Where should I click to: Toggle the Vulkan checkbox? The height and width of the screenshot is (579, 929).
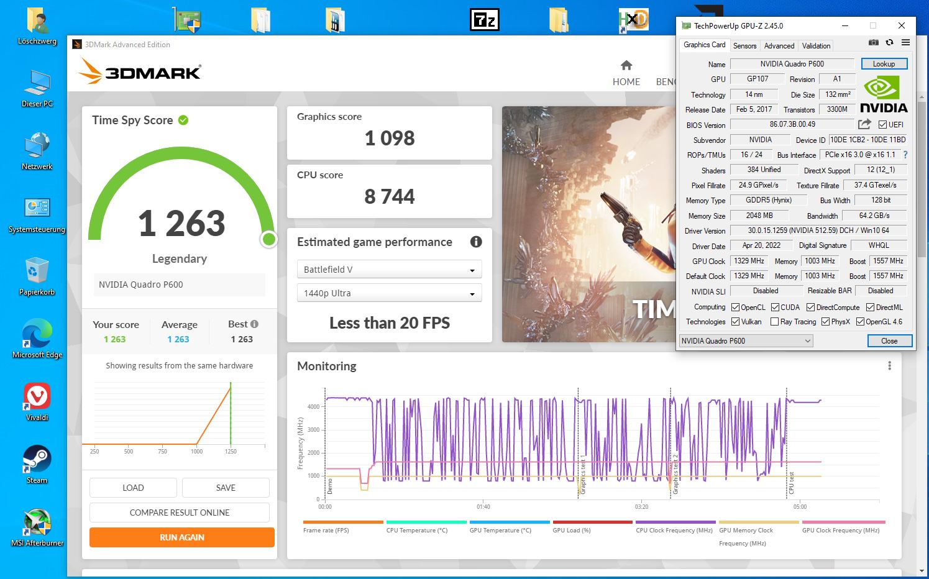point(735,322)
